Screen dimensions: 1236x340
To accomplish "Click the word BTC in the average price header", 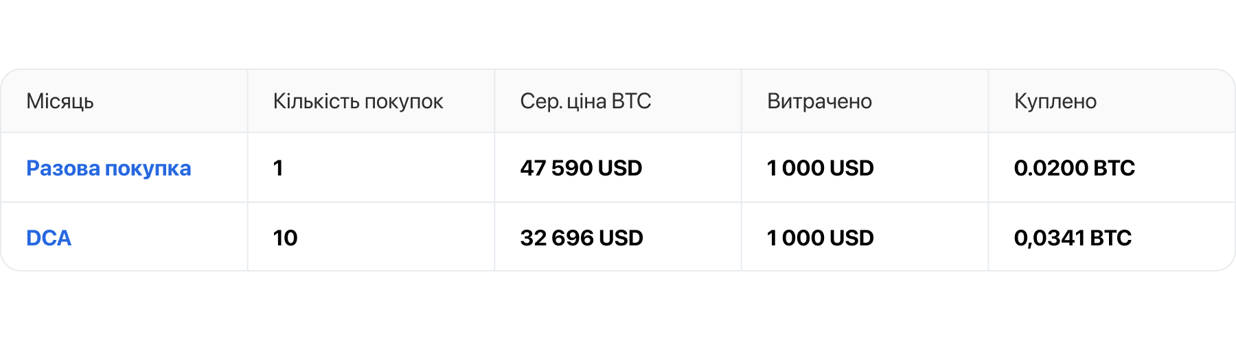I will [631, 101].
